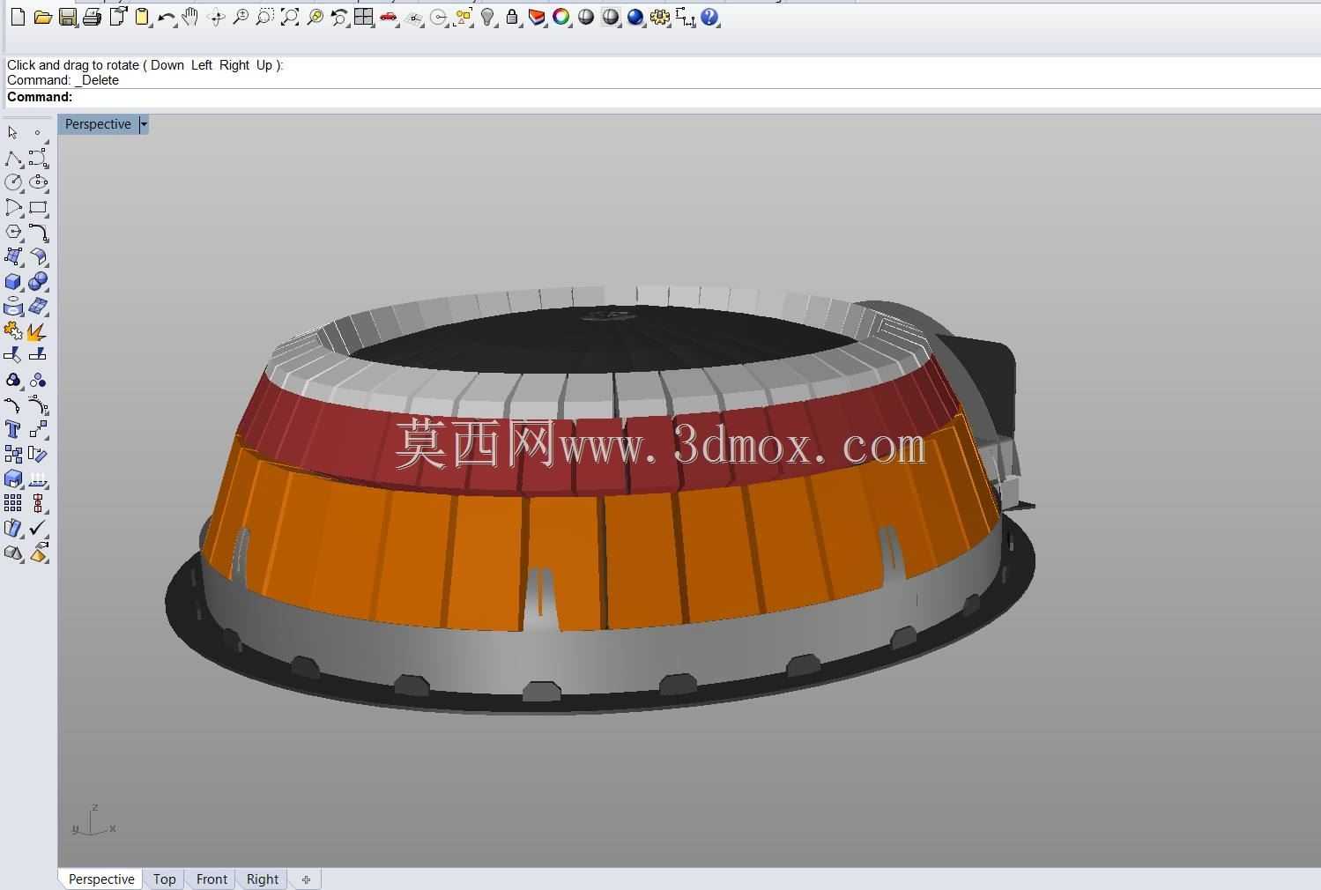
Task: Select the Polyline tool
Action: click(13, 159)
